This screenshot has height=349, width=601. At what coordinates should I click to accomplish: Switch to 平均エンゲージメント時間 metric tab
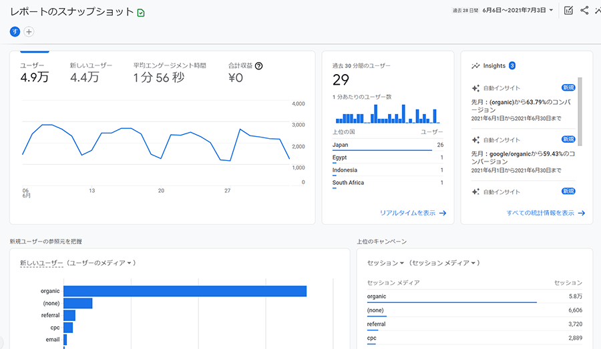tap(169, 73)
